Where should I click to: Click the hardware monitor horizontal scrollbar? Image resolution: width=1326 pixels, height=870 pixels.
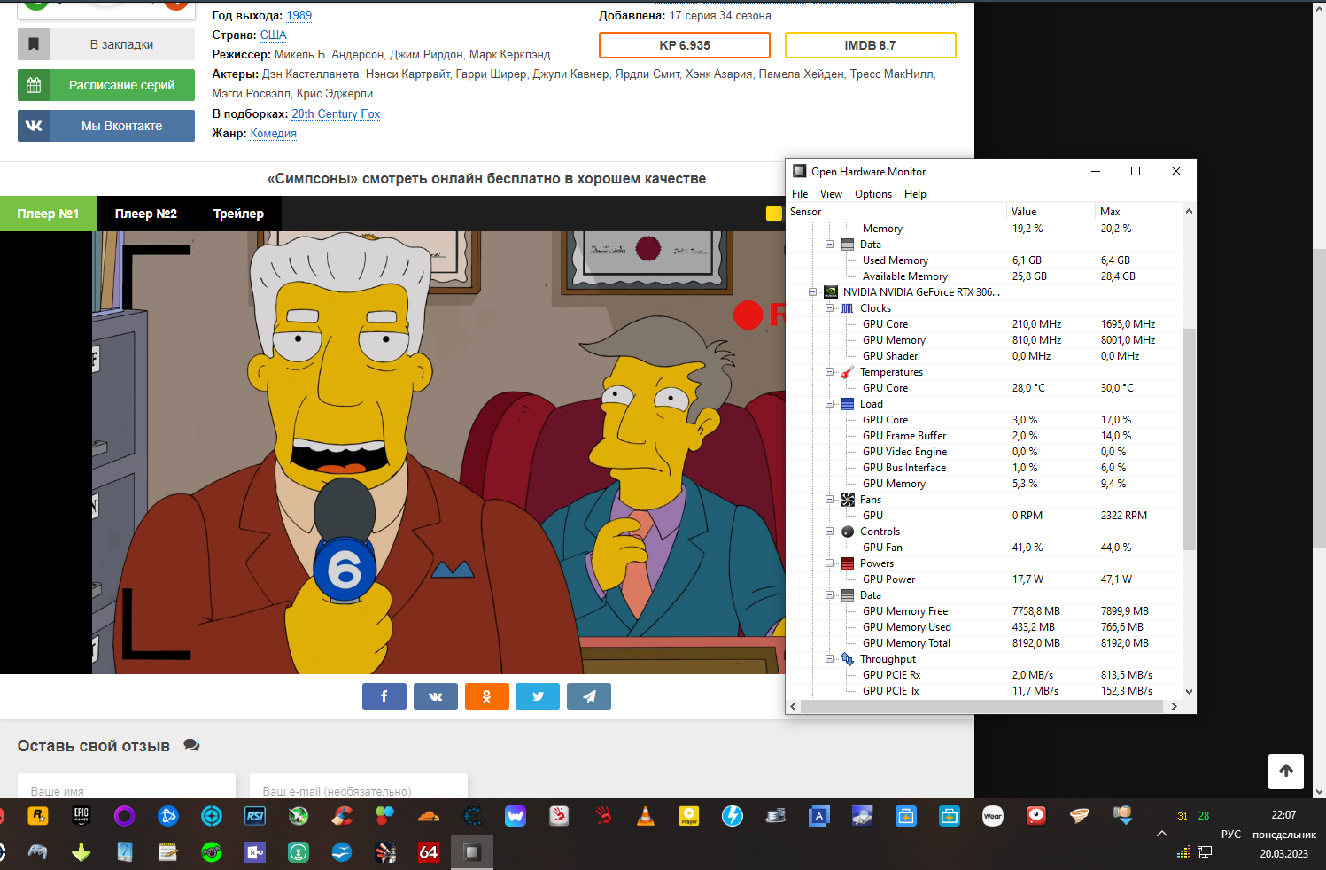tap(981, 707)
